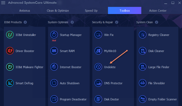This screenshot has width=182, height=106.
Task: Click the Program Deactivator icon
Action: coord(54,99)
